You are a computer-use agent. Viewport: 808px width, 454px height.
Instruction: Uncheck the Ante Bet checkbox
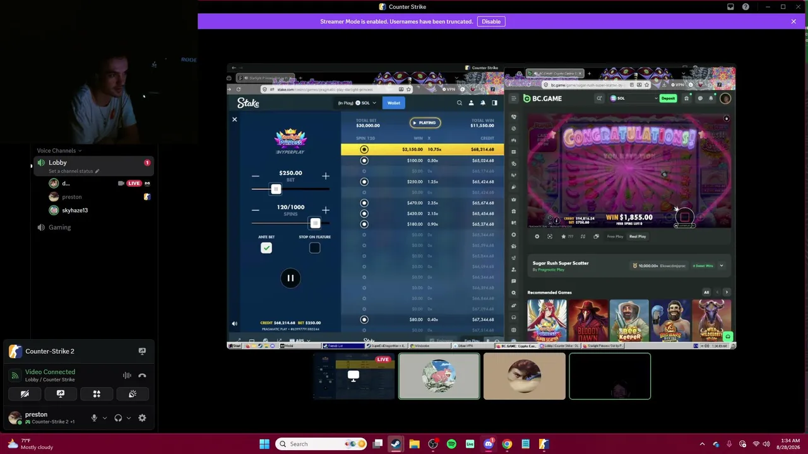tap(266, 248)
